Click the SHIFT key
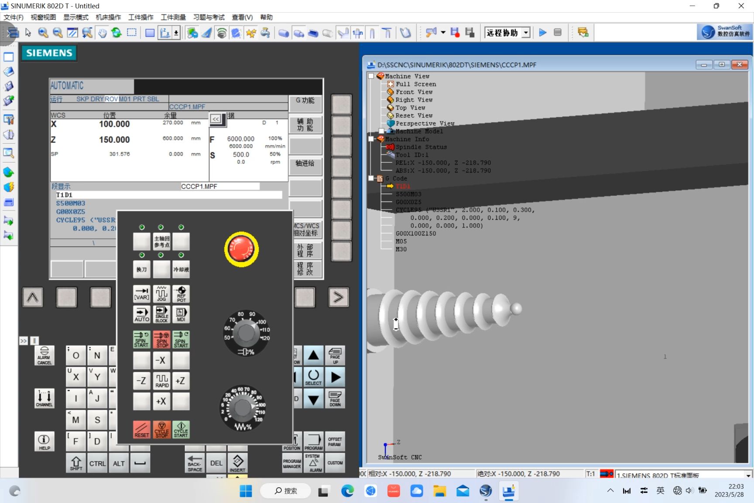Screen dimensions: 754x503 pos(76,463)
